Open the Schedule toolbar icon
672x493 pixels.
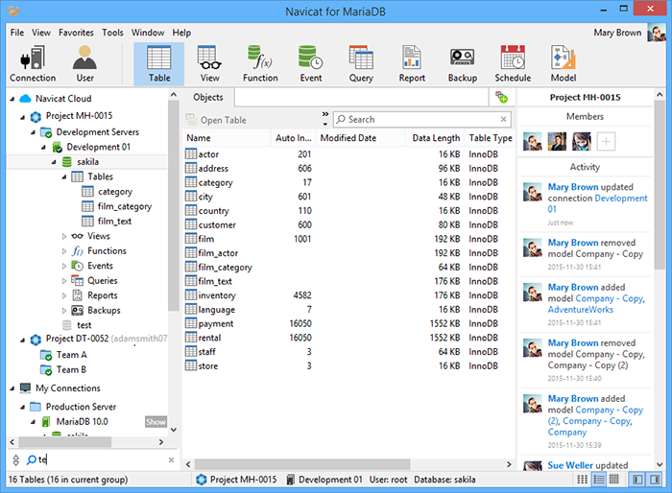pos(513,64)
